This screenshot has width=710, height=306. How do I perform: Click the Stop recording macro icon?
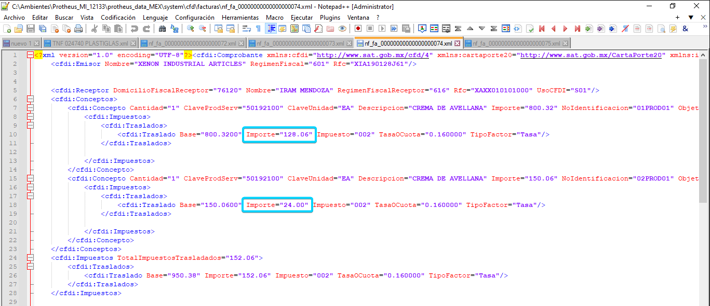tap(370, 29)
